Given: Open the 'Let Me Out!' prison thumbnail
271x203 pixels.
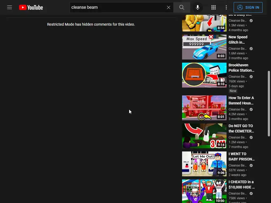Looking at the screenshot, I should [x=204, y=164].
